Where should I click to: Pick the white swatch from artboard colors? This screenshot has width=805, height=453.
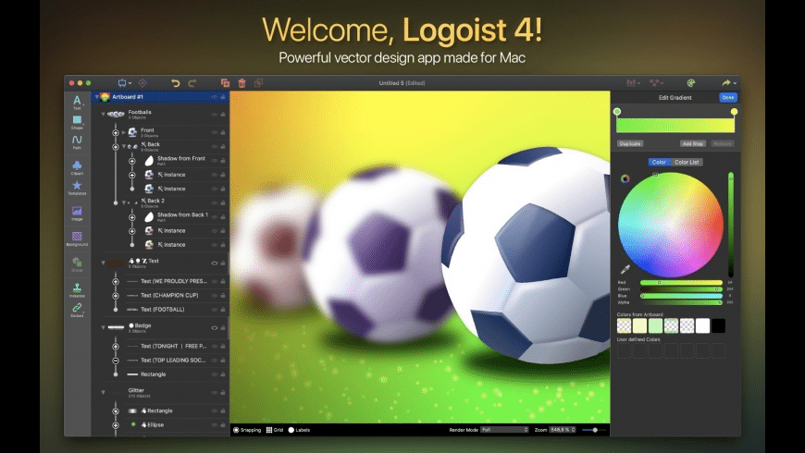tap(703, 325)
